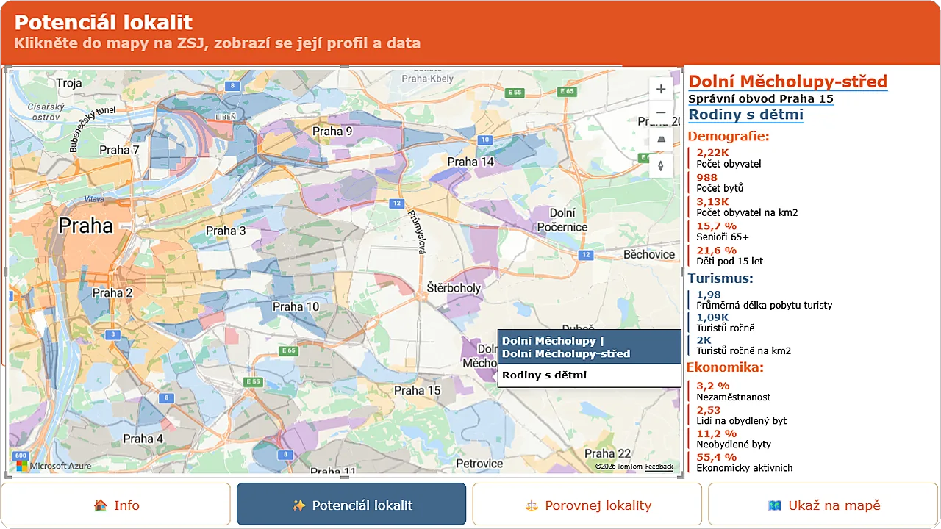Screen dimensions: 941x529
Task: Click the tooltip title Dolní Měcholupy | Dolní Měcholupy-střed
Action: (x=566, y=348)
